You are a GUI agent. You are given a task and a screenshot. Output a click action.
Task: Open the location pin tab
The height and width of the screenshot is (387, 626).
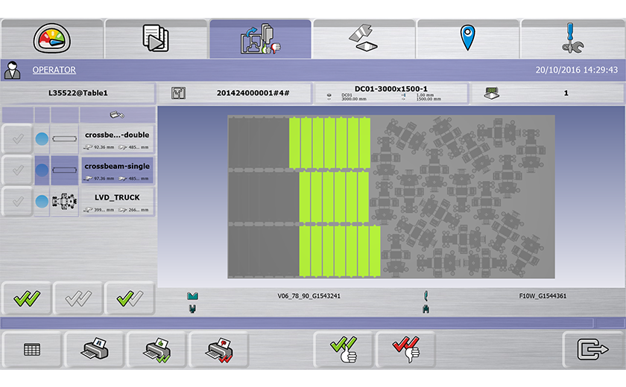tap(467, 39)
